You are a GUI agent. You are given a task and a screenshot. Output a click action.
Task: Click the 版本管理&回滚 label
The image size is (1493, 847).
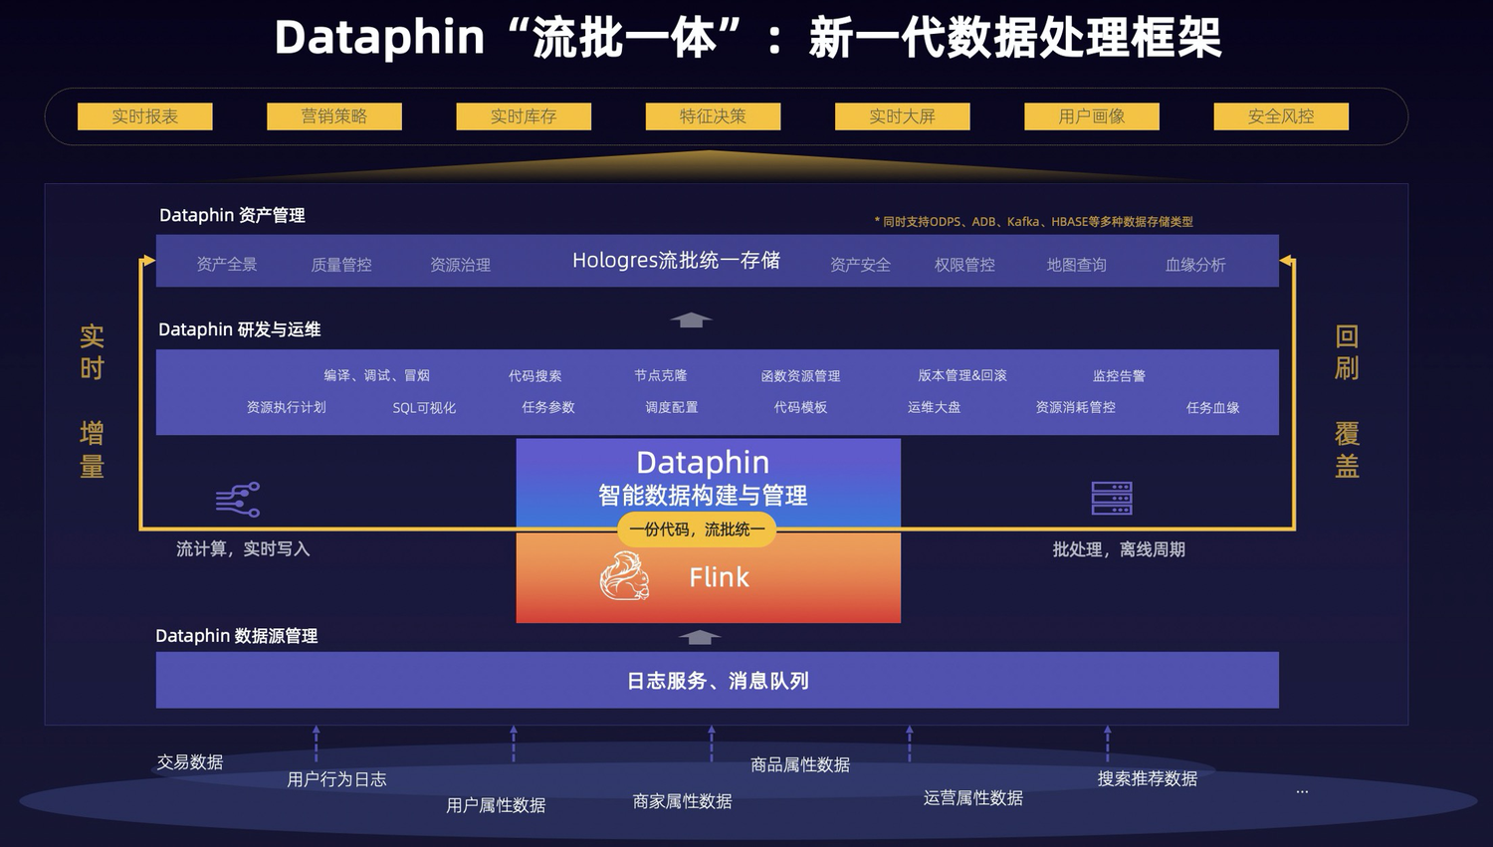962,375
